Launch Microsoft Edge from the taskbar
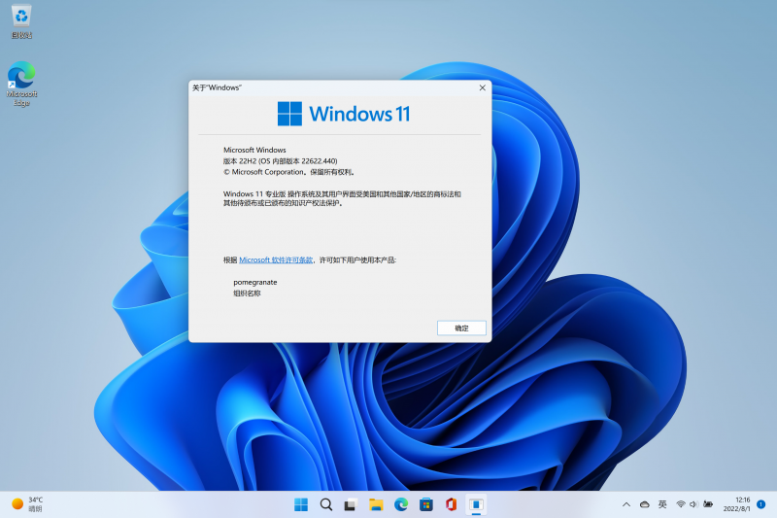Screen dimensions: 777x518 tap(401, 504)
